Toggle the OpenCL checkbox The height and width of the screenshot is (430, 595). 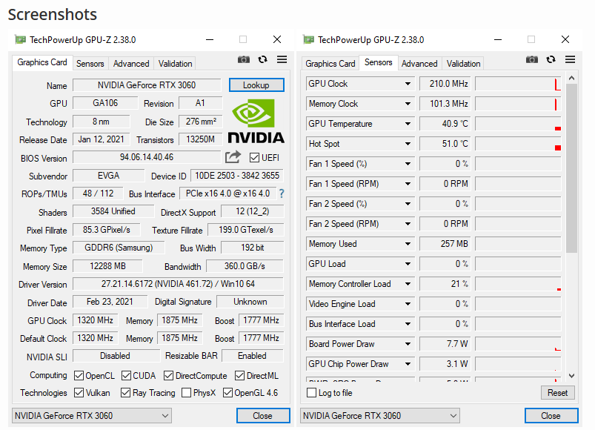pyautogui.click(x=79, y=376)
